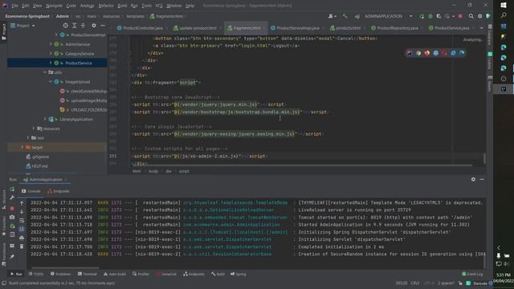
Task: Select .gitignore file in project tree
Action: coord(38,157)
